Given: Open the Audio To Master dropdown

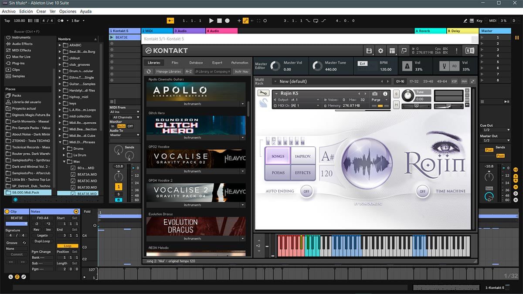Looking at the screenshot, I should 125,135.
